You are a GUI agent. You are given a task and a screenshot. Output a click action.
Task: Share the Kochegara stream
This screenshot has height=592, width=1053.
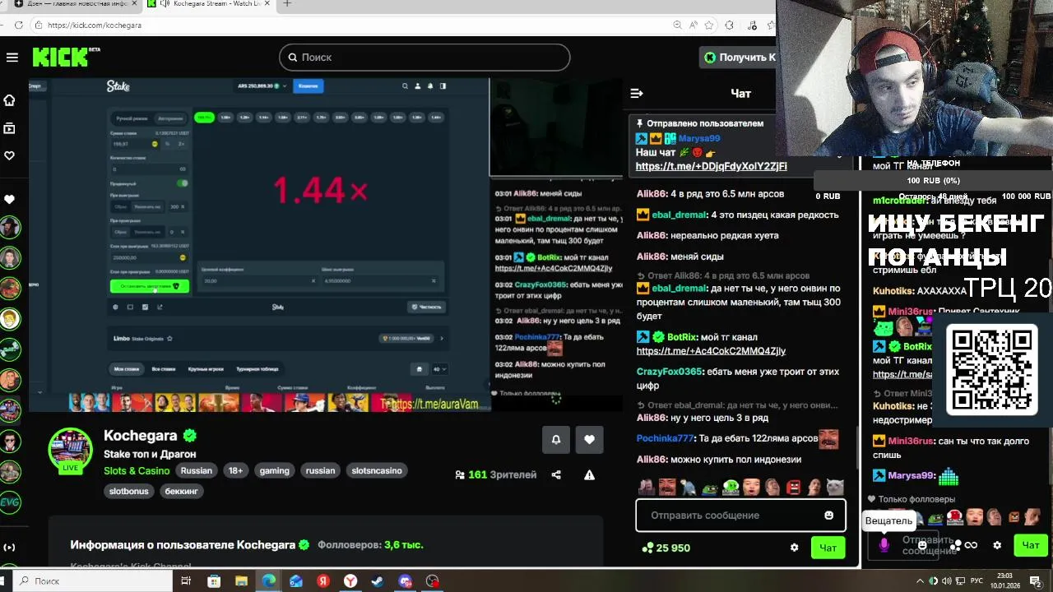tap(556, 474)
